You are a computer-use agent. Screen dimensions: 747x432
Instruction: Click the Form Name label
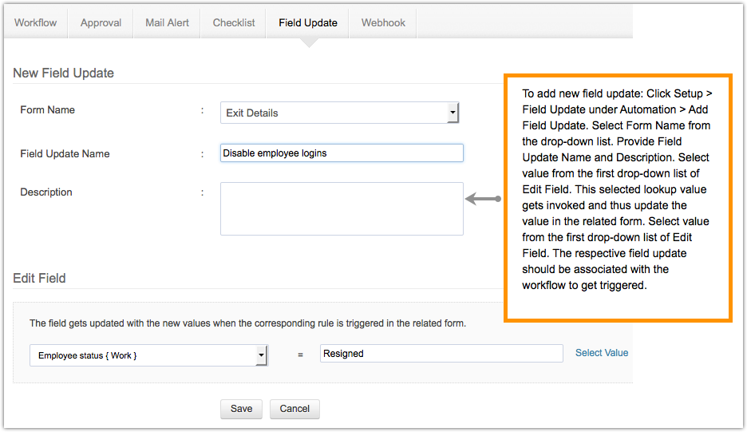(x=48, y=110)
